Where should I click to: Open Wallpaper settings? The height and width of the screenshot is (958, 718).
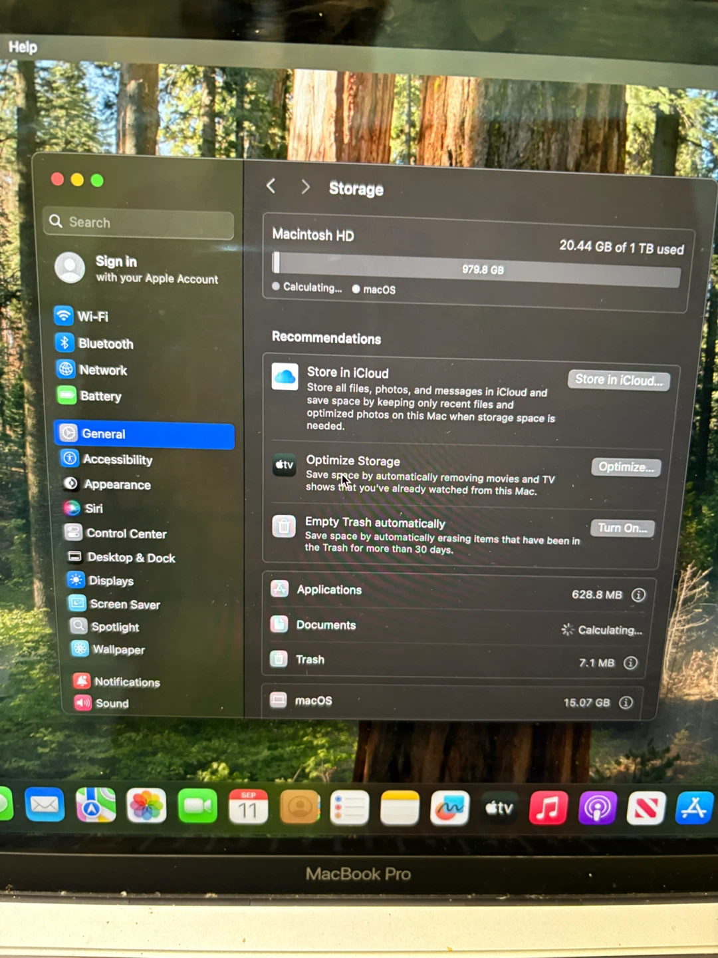(x=108, y=649)
